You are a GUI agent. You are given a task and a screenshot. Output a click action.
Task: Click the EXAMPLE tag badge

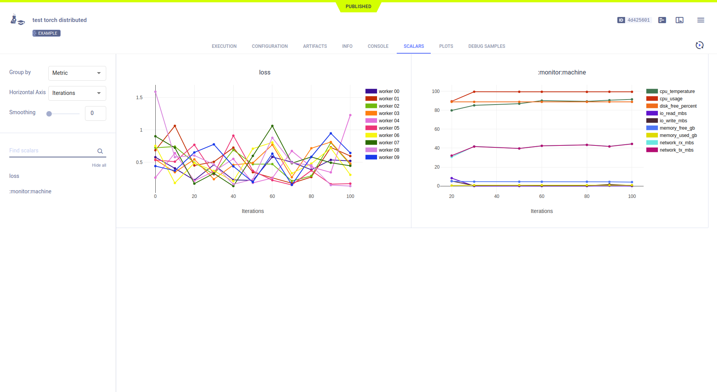[46, 33]
